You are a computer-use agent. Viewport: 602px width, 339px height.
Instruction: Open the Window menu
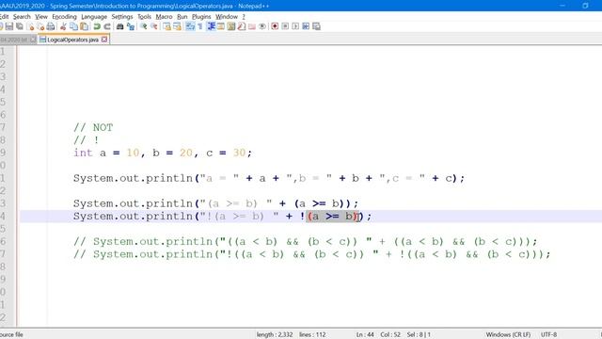pyautogui.click(x=227, y=17)
